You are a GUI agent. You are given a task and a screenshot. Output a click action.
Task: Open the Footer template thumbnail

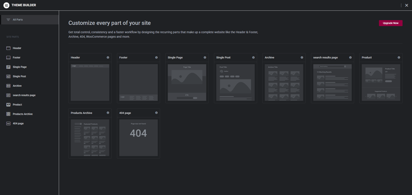(x=138, y=82)
